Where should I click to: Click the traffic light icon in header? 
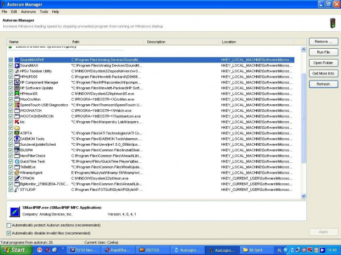click(332, 23)
